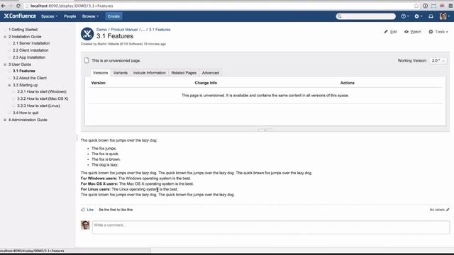Edit the page with pencil Edit button

click(x=391, y=32)
